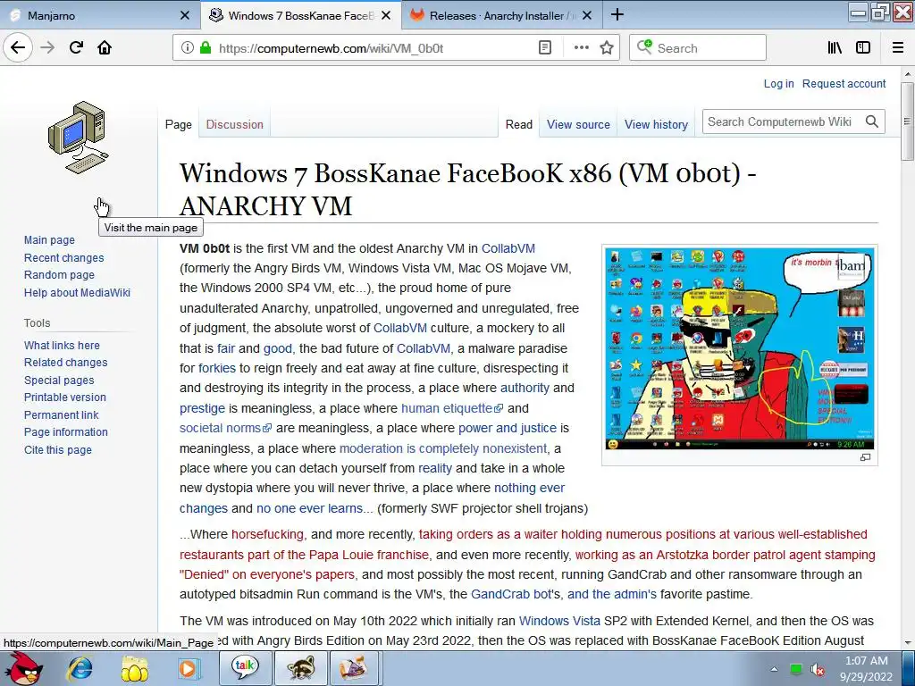Open Main page sidebar link
This screenshot has height=686, width=915.
(x=50, y=239)
